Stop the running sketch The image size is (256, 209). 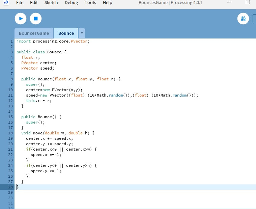pos(36,19)
